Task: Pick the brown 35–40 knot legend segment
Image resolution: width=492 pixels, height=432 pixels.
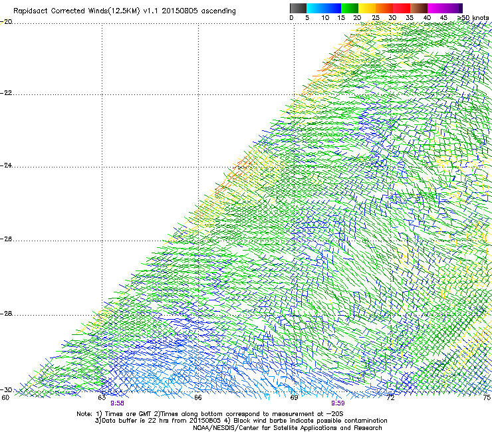Action: click(x=419, y=8)
